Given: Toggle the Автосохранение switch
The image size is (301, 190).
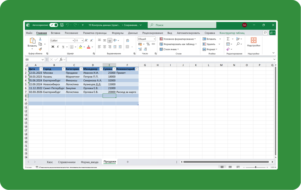Looking at the screenshot, I should click(54, 25).
